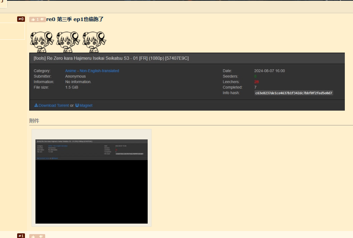The image size is (353, 238).
Task: Click thumbs-up icon on post #0
Action: 33,19
